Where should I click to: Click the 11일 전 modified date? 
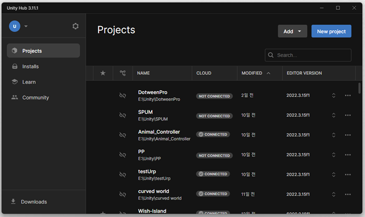(248, 195)
